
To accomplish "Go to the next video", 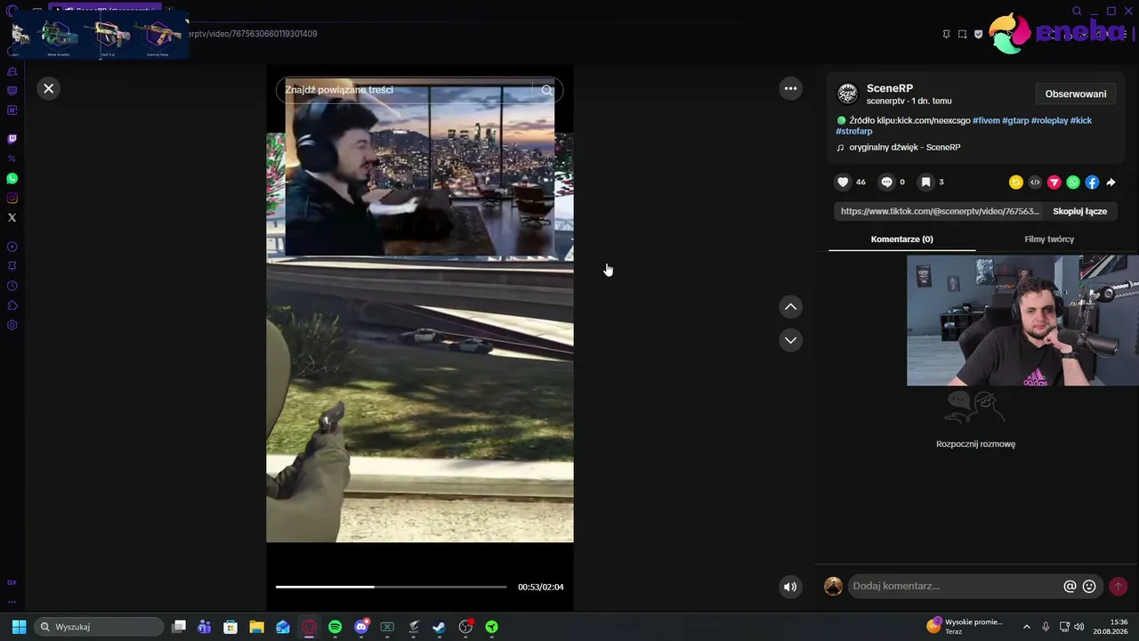I will pyautogui.click(x=790, y=340).
